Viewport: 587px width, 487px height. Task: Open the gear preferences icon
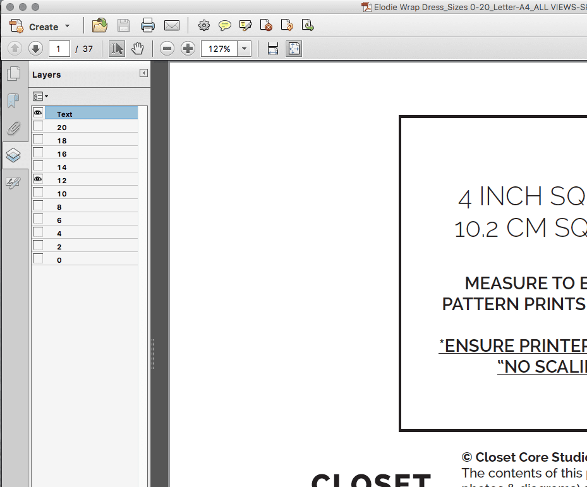[x=204, y=25]
